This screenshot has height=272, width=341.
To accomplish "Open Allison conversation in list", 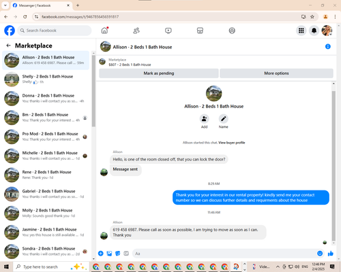I will pos(46,60).
